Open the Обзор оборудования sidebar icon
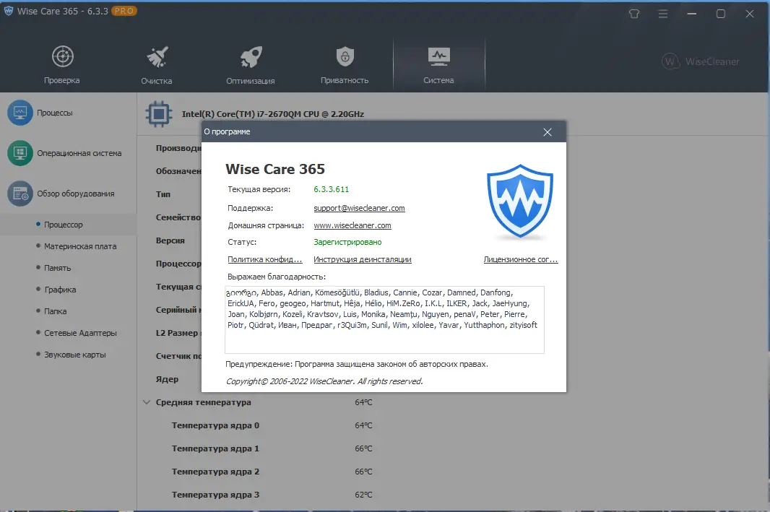Screen dimensions: 770x512 point(21,193)
